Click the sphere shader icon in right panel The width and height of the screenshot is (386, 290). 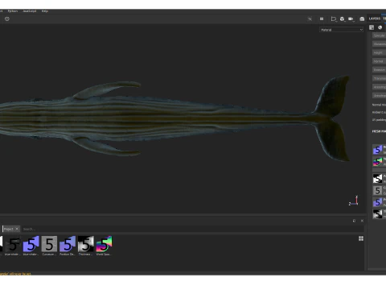pos(380,27)
